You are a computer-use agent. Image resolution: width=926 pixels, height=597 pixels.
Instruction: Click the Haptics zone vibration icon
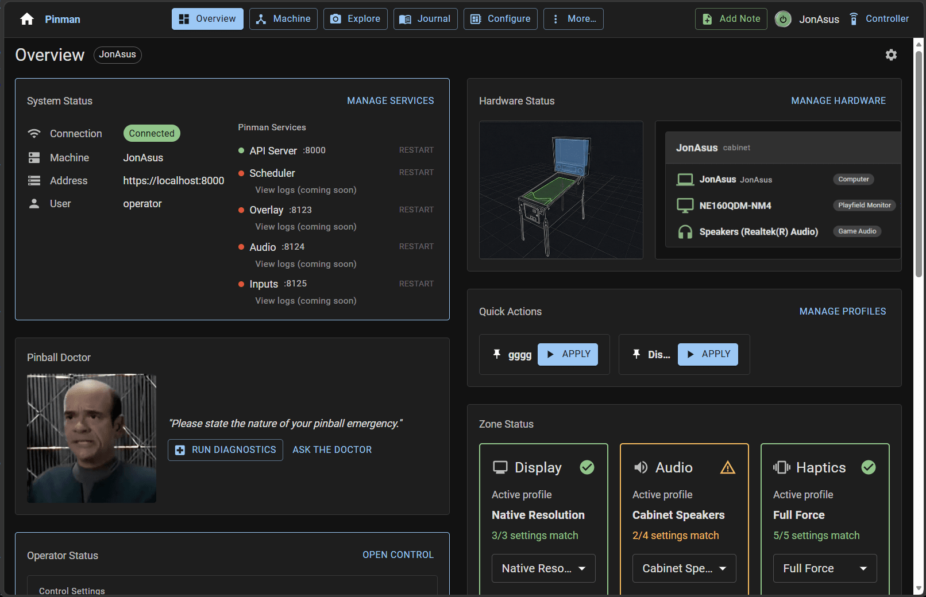coord(782,467)
